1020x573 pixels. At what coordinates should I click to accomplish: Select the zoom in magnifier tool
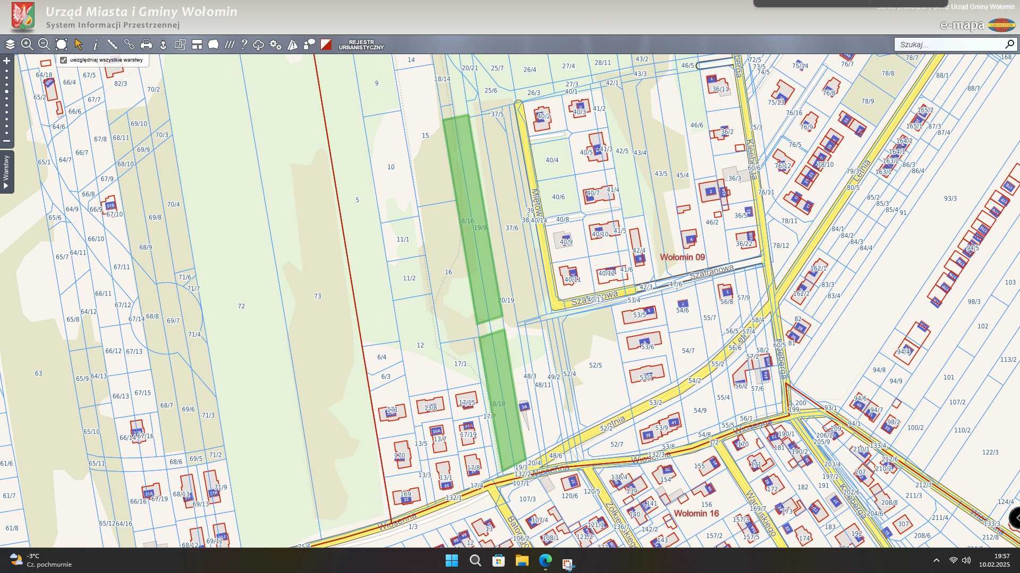pyautogui.click(x=27, y=45)
